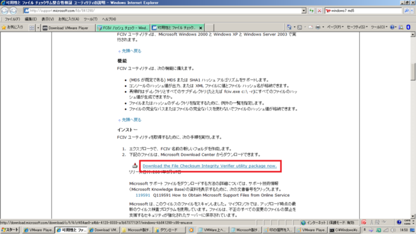Click the scrollbar down arrow
This screenshot has width=416, height=234.
tap(413, 216)
